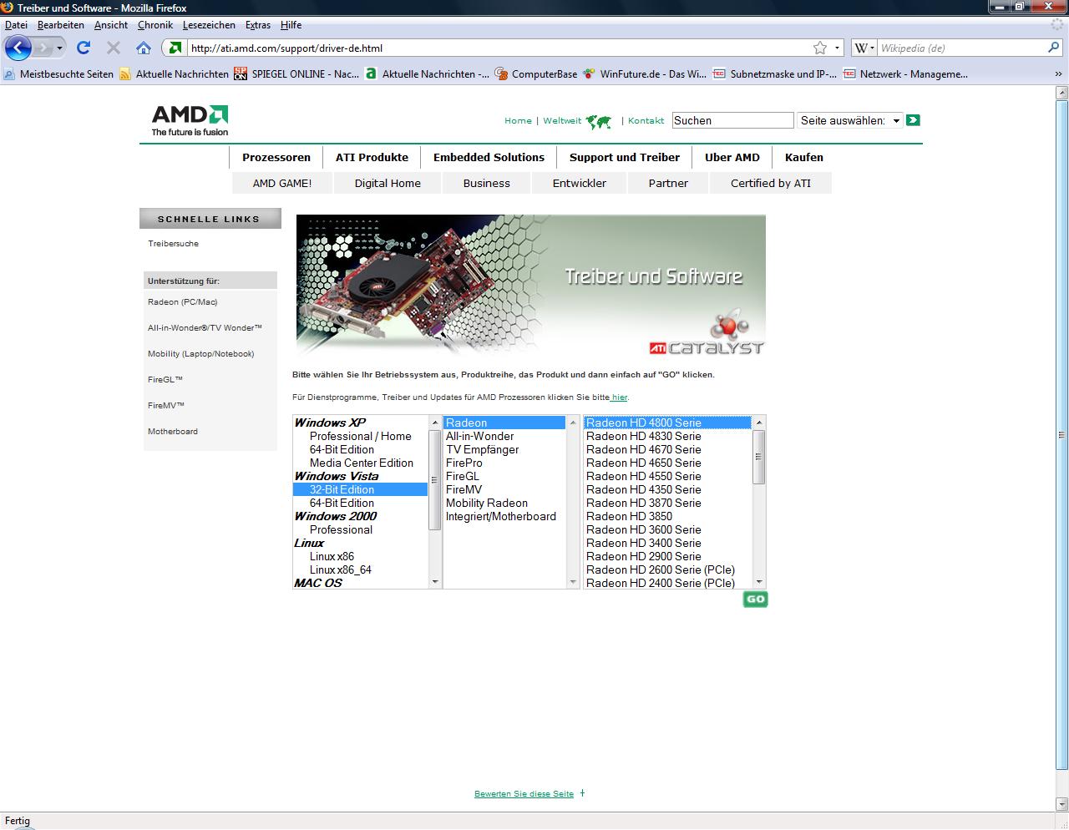1069x830 pixels.
Task: Open Seite auswählen dropdown
Action: coord(850,120)
